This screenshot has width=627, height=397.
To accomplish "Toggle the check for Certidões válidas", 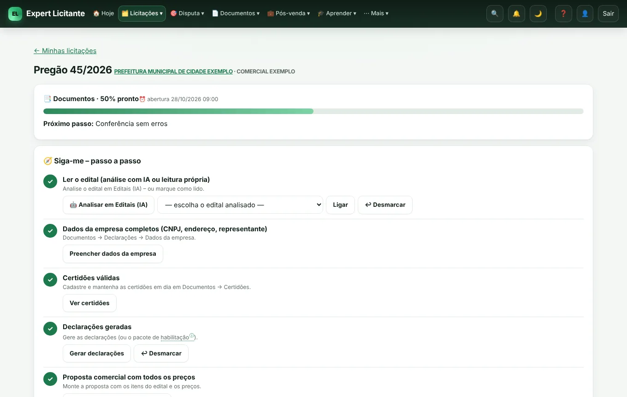I will [50, 280].
